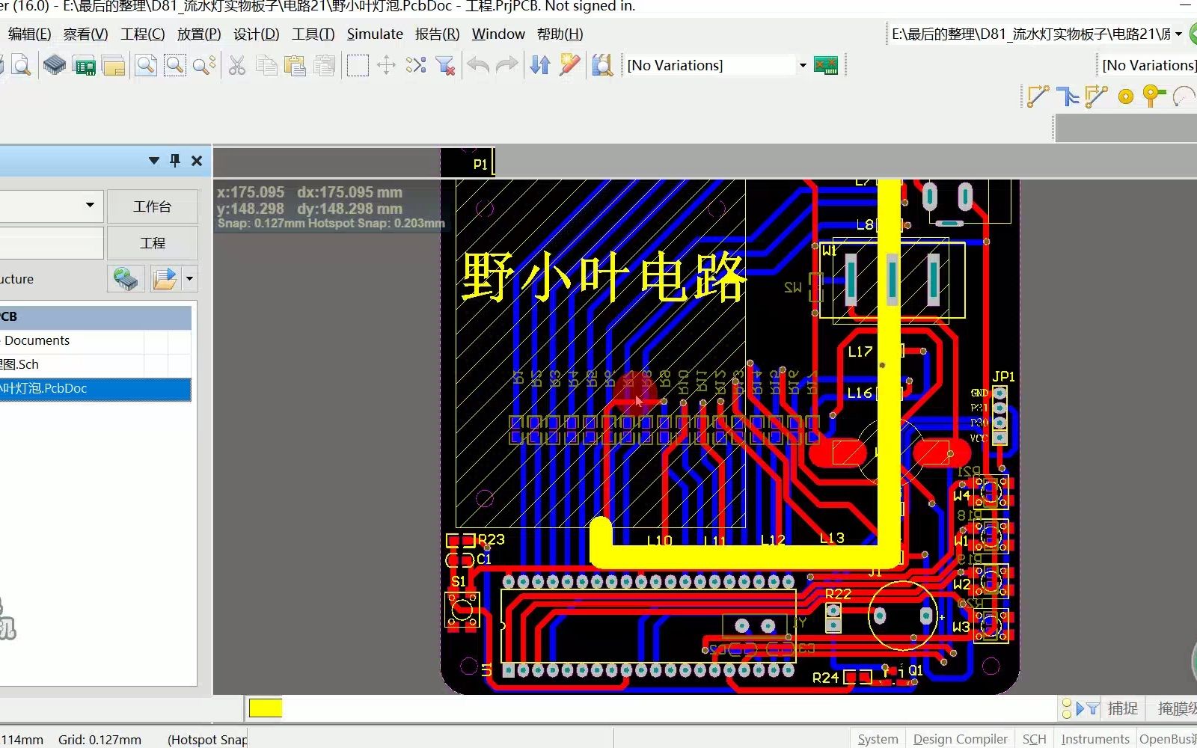Click the 掩膜级别 mask level button
This screenshot has width=1197, height=748.
click(1177, 708)
